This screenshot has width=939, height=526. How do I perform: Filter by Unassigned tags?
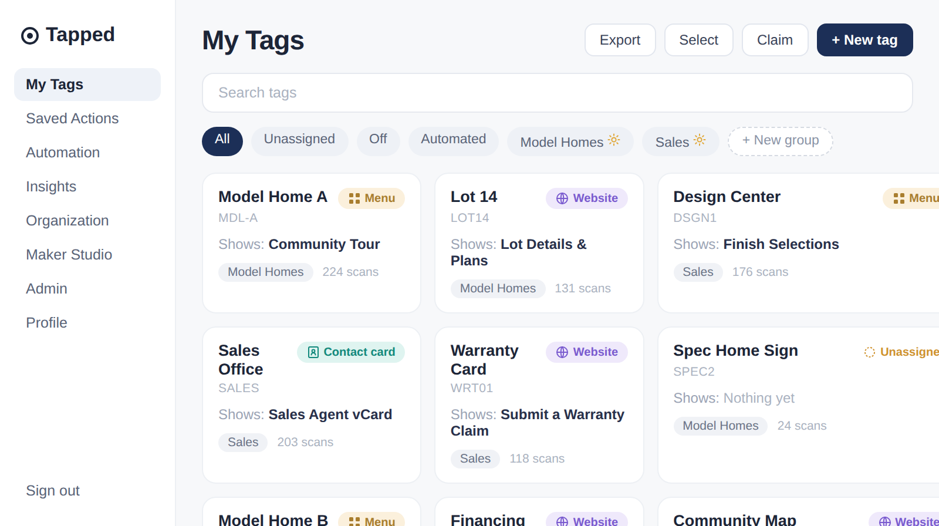299,141
